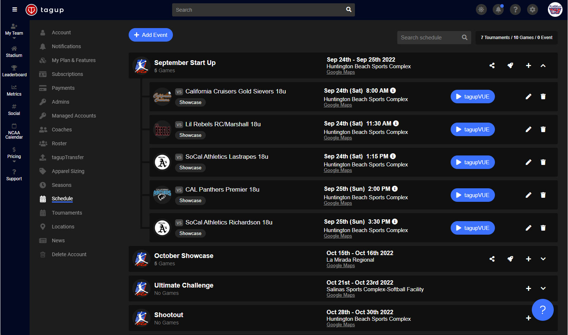Screen dimensions: 568x335
Task: Expand the Ultimate Challenge tournament
Action: coord(543,289)
